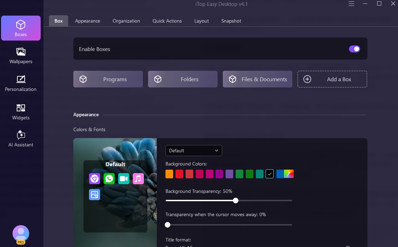Screen dimensions: 398x247
Task: Click Add a Box
Action: [x=332, y=79]
